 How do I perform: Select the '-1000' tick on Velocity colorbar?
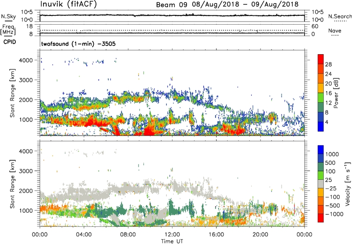(x=334, y=214)
